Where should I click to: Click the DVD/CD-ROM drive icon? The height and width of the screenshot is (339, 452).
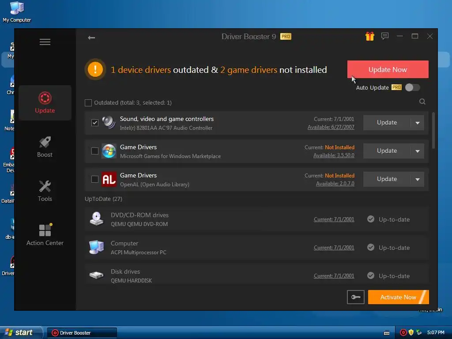point(97,219)
